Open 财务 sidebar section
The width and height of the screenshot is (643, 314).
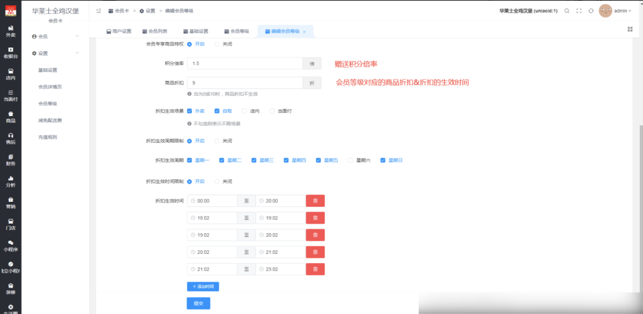point(11,160)
